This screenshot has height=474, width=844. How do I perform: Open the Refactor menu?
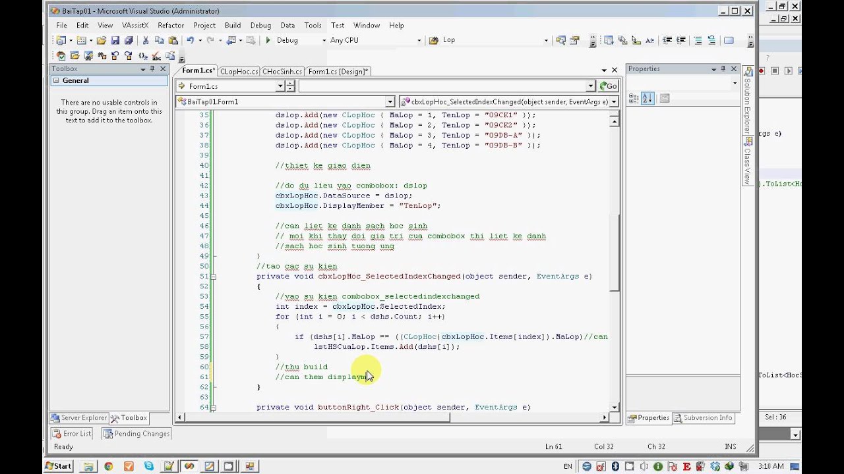coord(171,25)
